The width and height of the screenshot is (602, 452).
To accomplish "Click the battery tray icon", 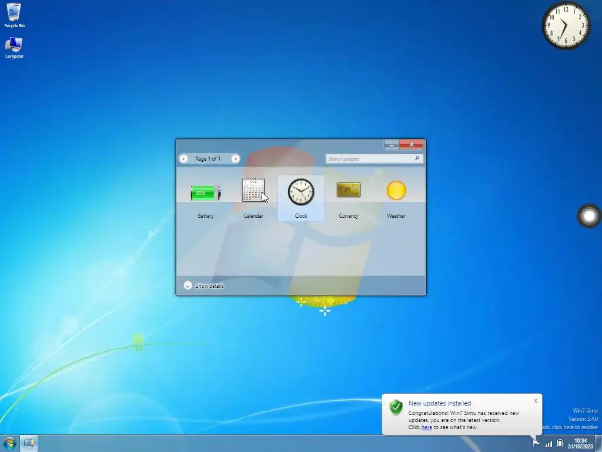I will pos(560,443).
